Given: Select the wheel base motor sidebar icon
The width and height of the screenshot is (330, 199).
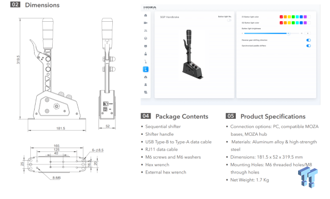Looking at the screenshot, I should 146,23.
